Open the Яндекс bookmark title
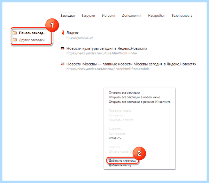The image size is (209, 183). [x=73, y=33]
